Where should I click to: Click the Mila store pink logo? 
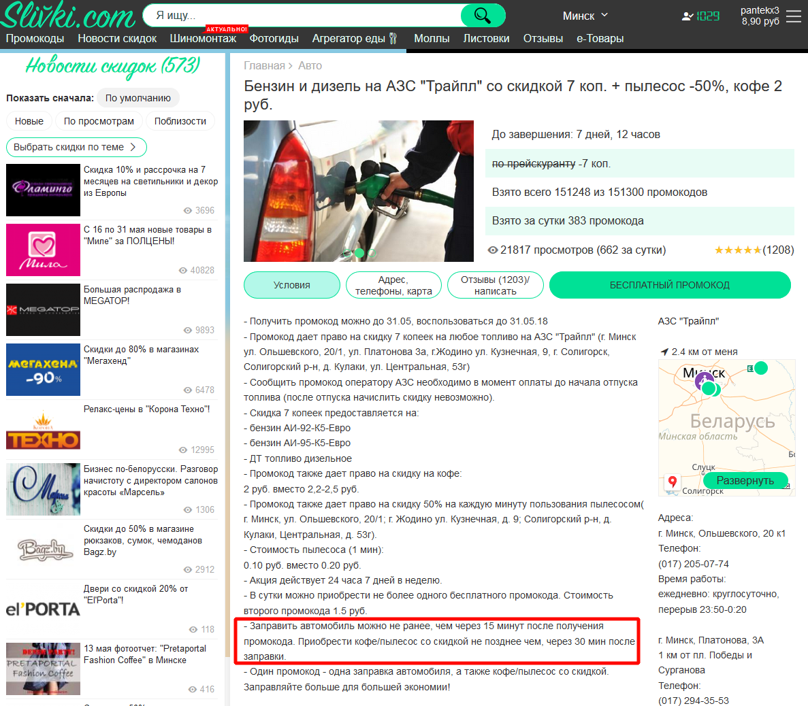tap(43, 250)
